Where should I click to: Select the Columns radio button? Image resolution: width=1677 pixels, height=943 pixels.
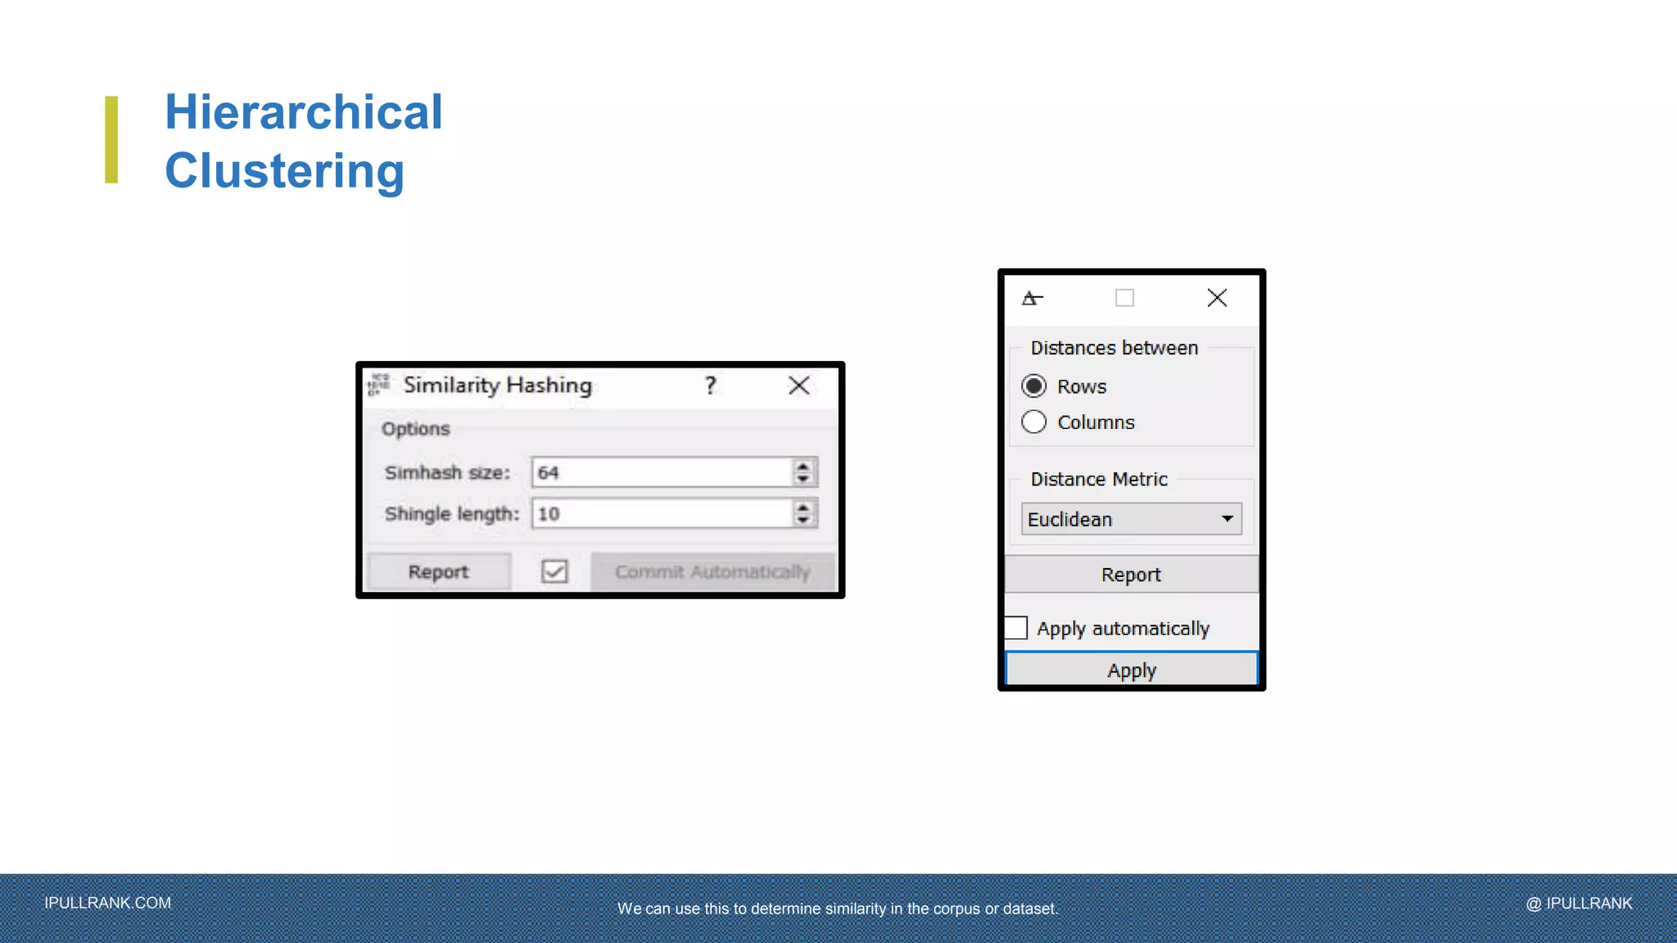point(1034,422)
